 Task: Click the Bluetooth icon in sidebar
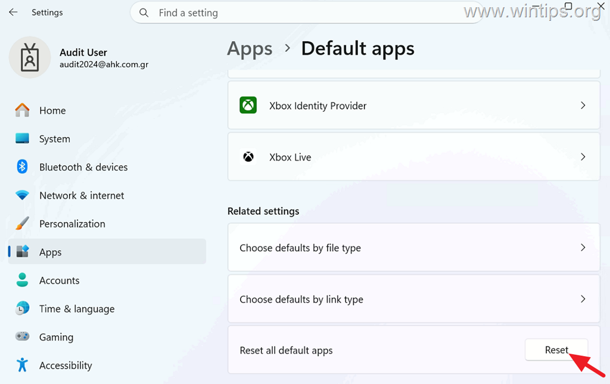22,167
